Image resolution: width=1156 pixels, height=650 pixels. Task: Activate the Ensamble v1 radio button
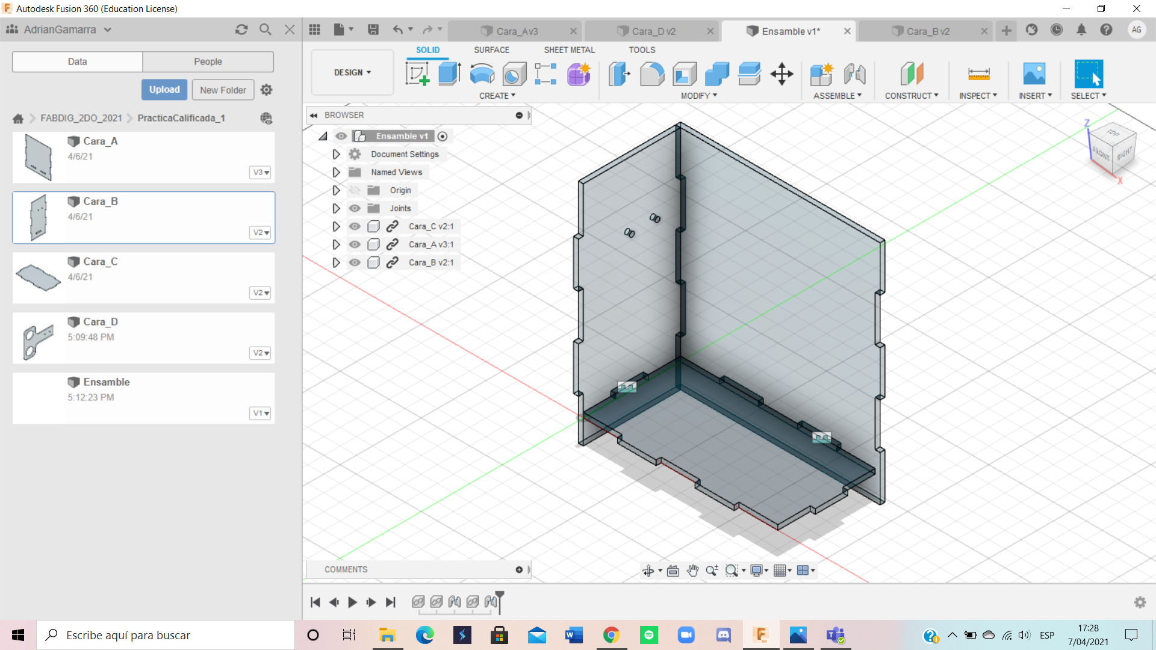[x=443, y=136]
